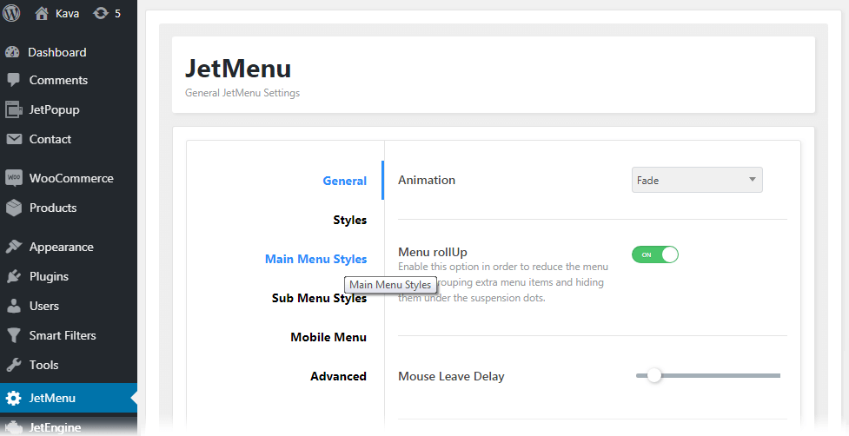Viewport: 849px width, 436px height.
Task: Click the Kava home icon
Action: (41, 14)
